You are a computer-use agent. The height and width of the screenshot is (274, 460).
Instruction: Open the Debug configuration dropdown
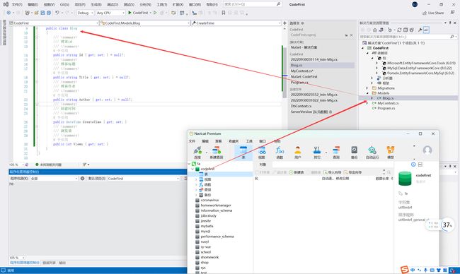click(x=85, y=13)
